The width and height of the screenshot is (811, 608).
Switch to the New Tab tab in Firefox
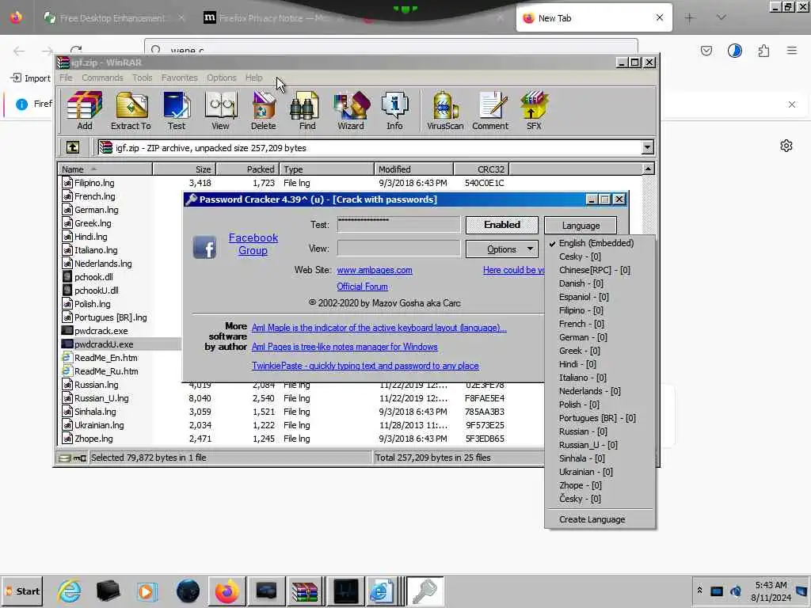594,18
